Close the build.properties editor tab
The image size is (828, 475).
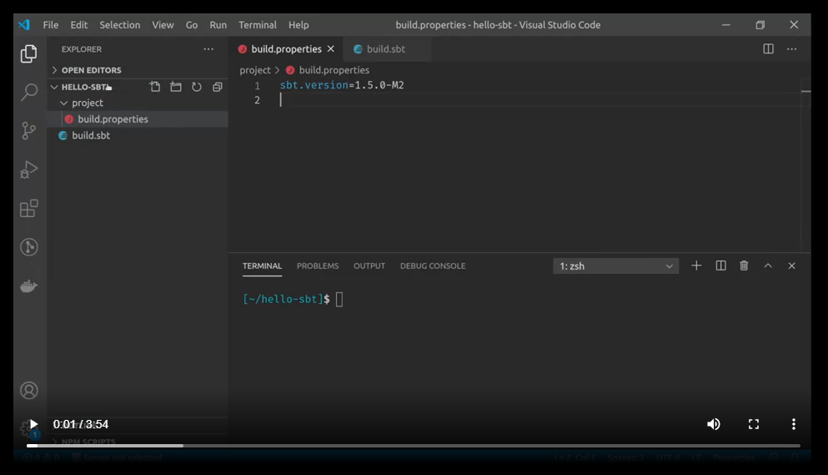(x=331, y=48)
